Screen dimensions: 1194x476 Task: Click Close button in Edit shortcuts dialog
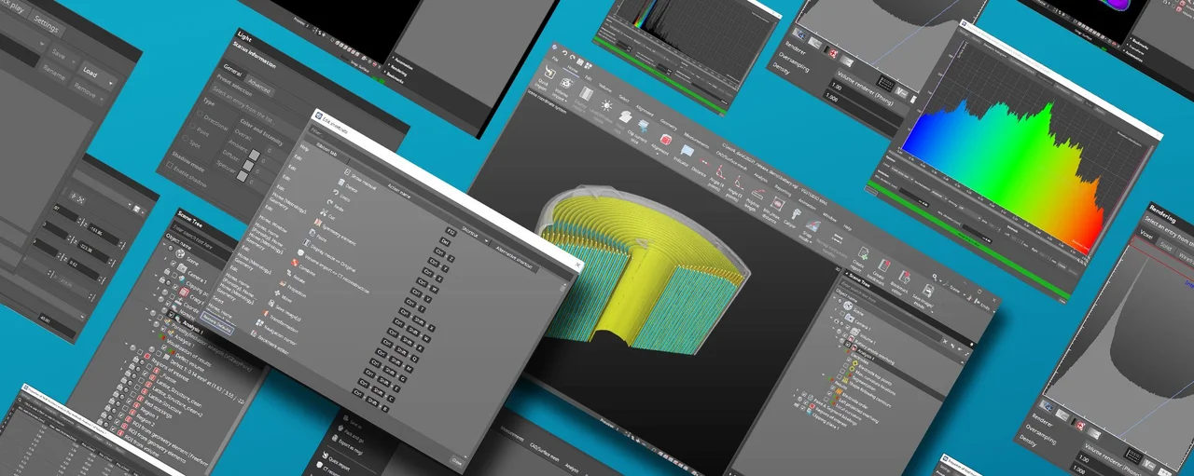(457, 462)
